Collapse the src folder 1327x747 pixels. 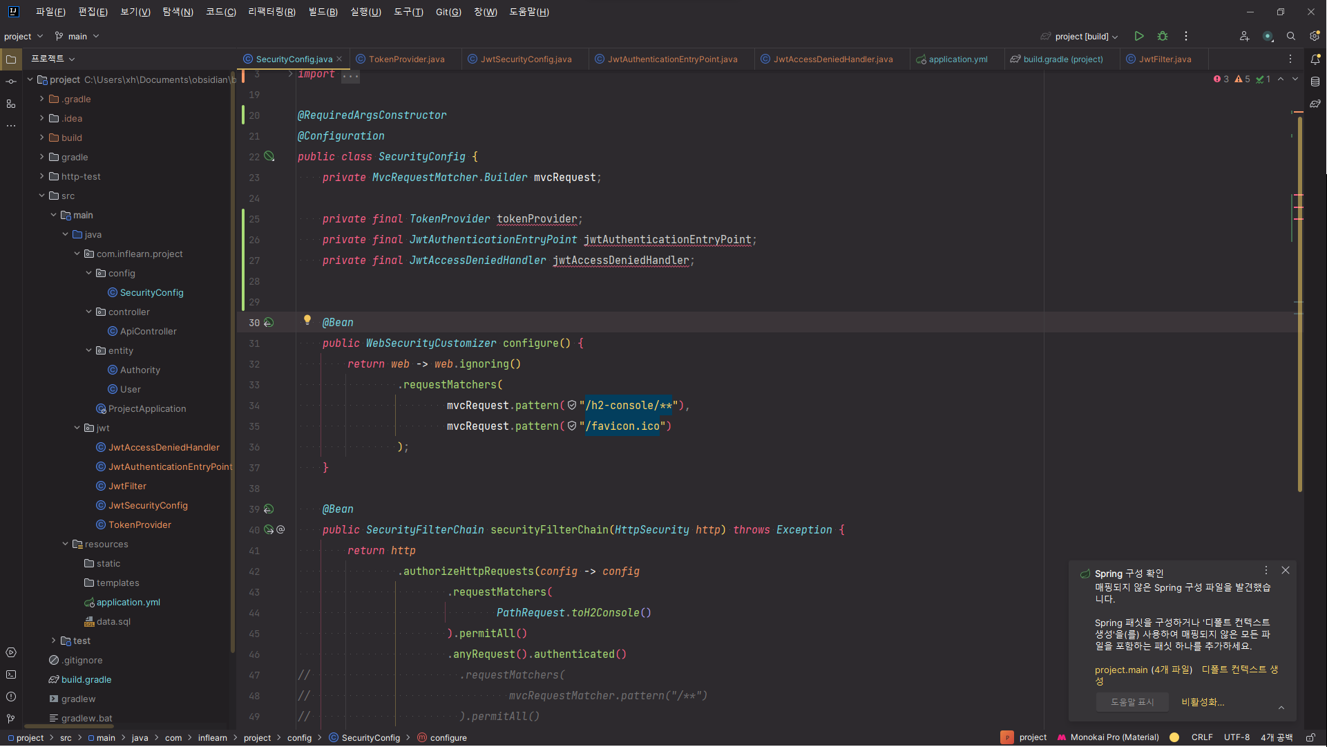click(41, 196)
